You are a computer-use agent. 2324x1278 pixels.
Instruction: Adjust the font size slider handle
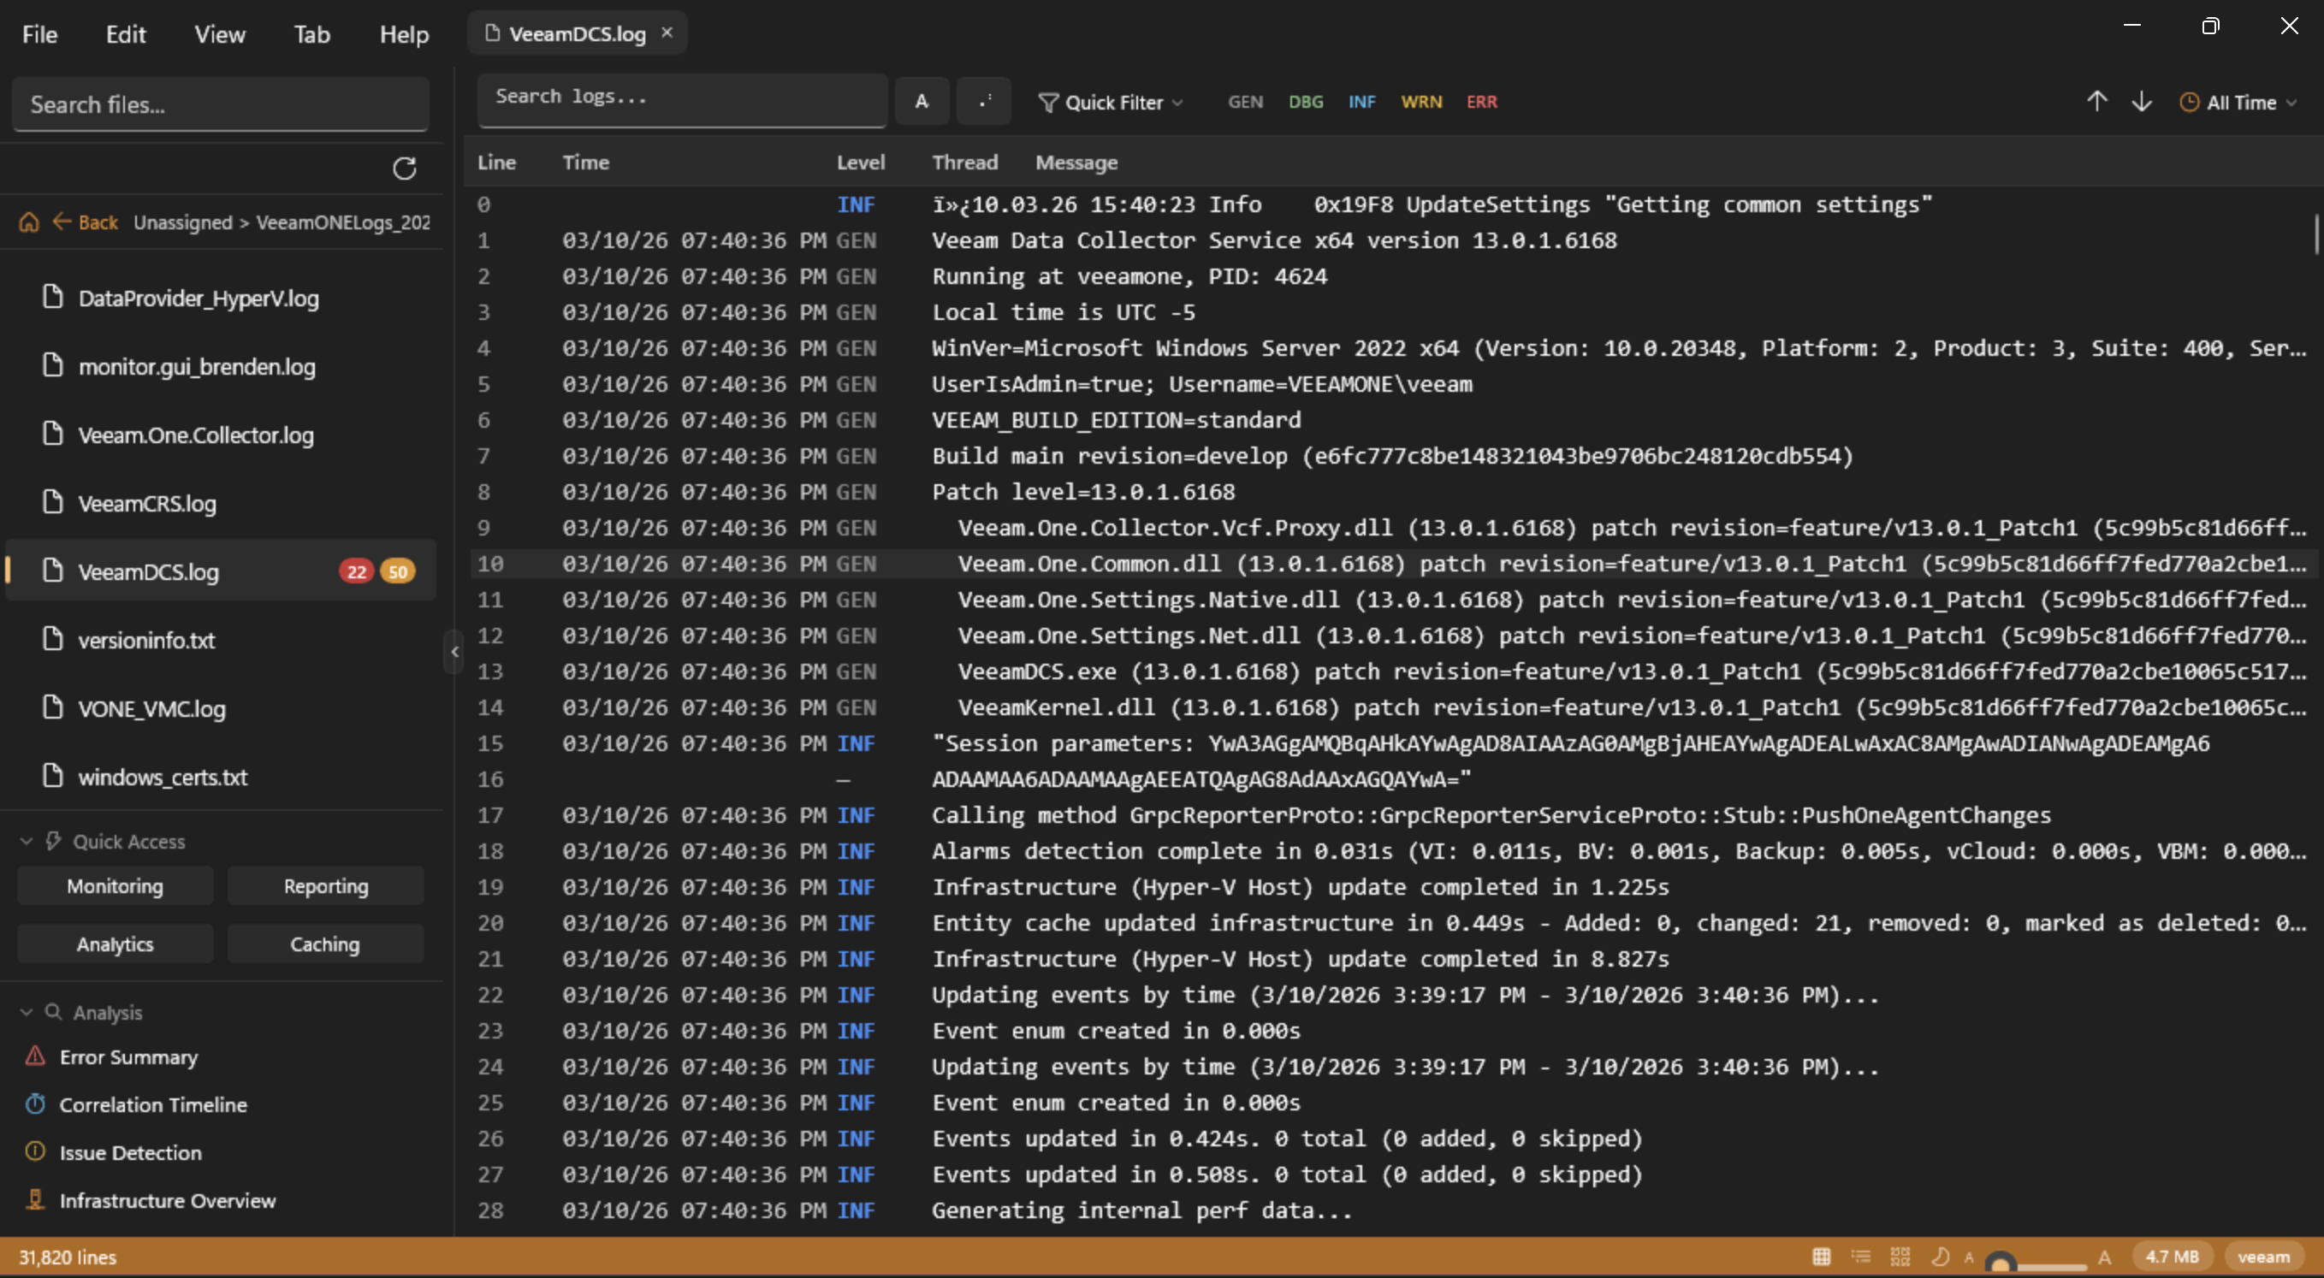pos(2000,1262)
